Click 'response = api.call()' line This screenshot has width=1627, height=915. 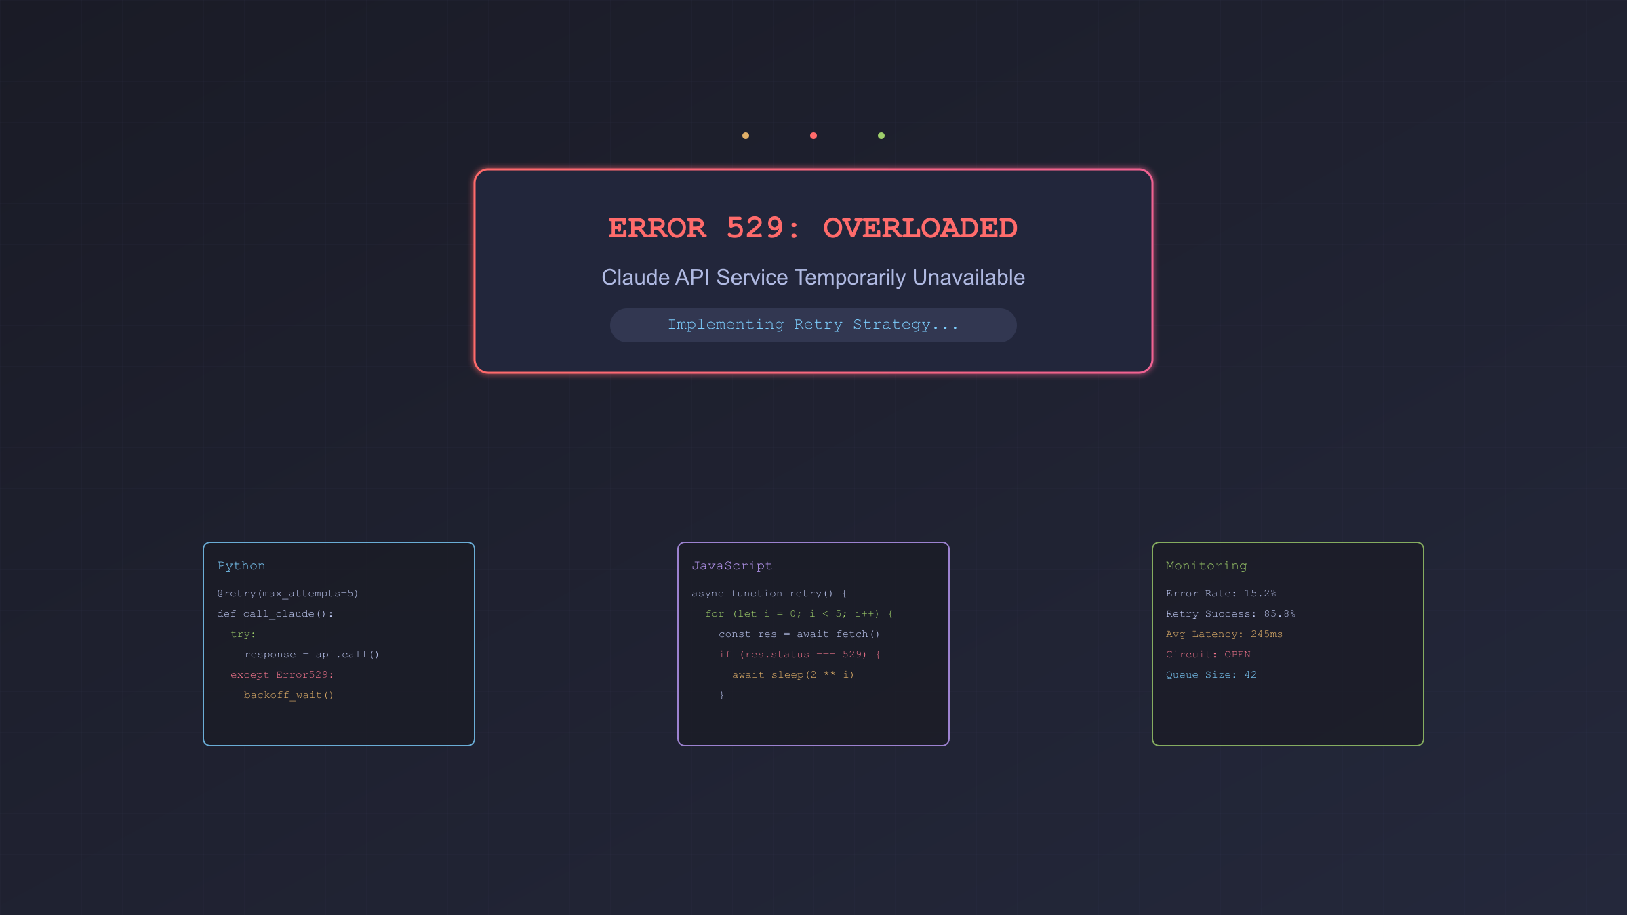pyautogui.click(x=312, y=655)
